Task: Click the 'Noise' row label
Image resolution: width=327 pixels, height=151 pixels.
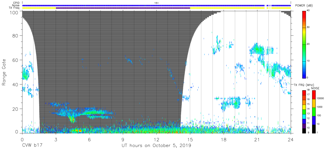Action: pyautogui.click(x=16, y=5)
